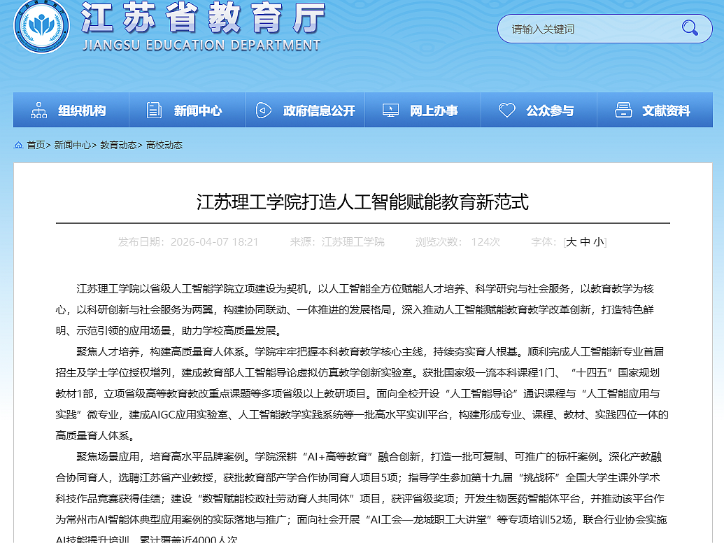Click the Jiangsu Education Department logo emblem
The height and width of the screenshot is (543, 724).
click(41, 26)
